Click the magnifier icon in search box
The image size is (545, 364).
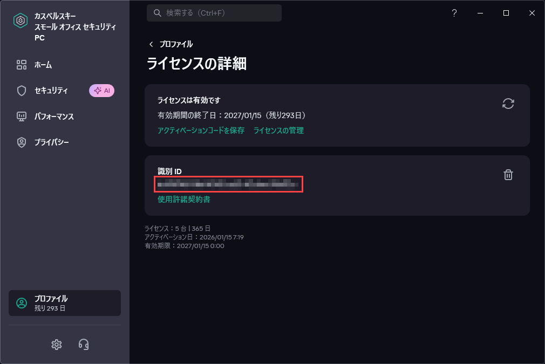[158, 13]
